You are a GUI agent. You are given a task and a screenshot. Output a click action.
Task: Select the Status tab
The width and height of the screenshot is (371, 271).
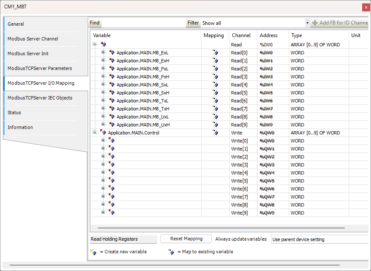[x=14, y=113]
